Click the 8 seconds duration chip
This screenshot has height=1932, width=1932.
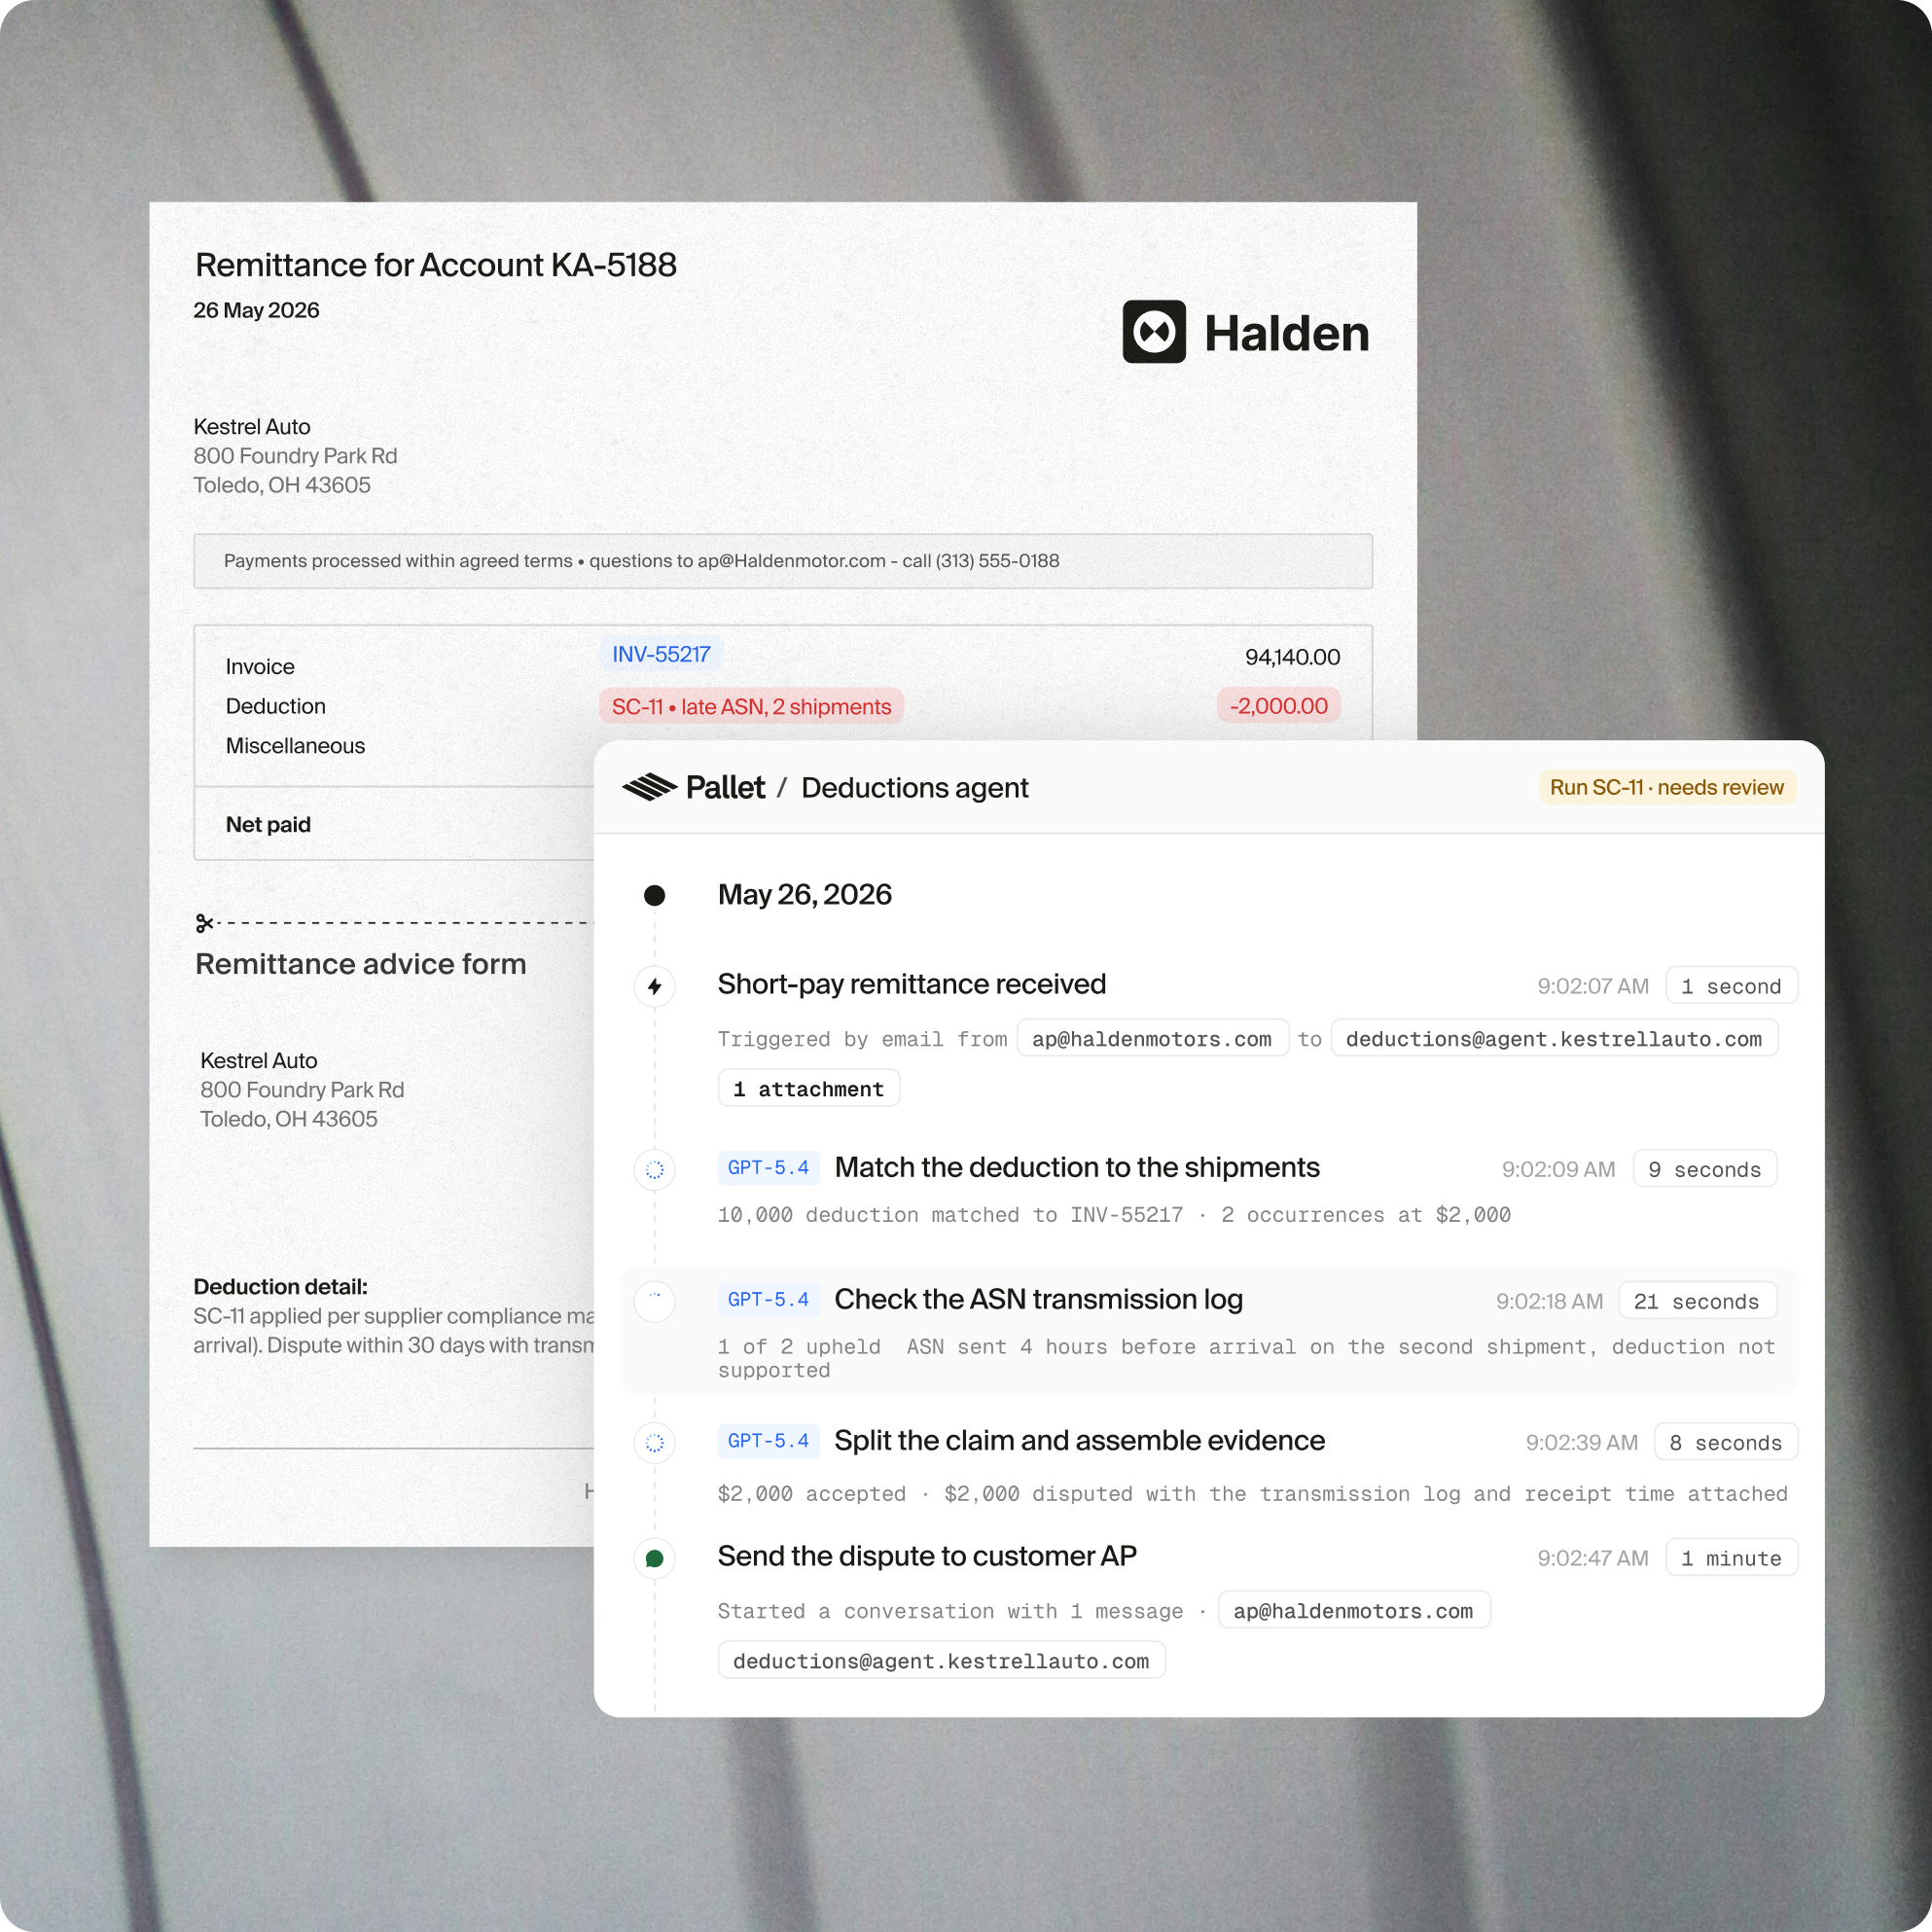pos(1725,1442)
